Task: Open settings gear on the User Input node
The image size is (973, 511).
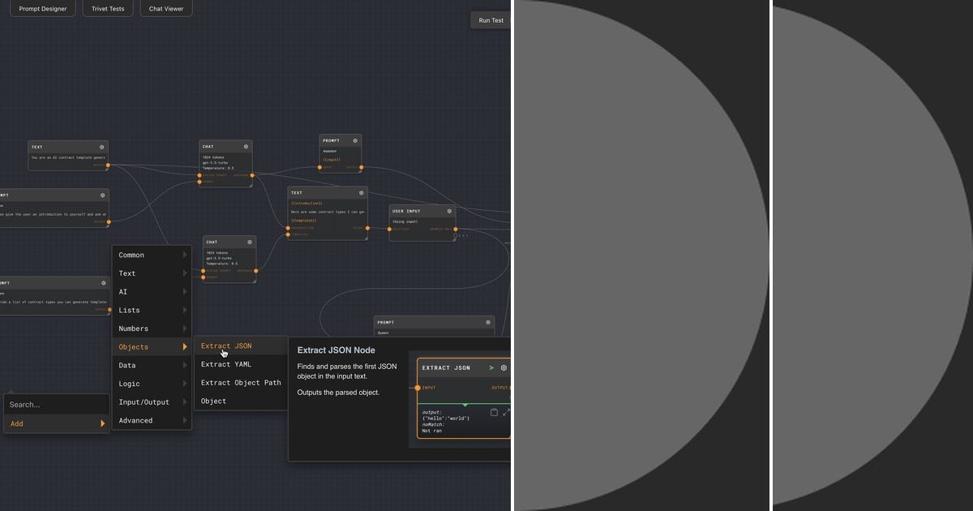Action: point(449,211)
